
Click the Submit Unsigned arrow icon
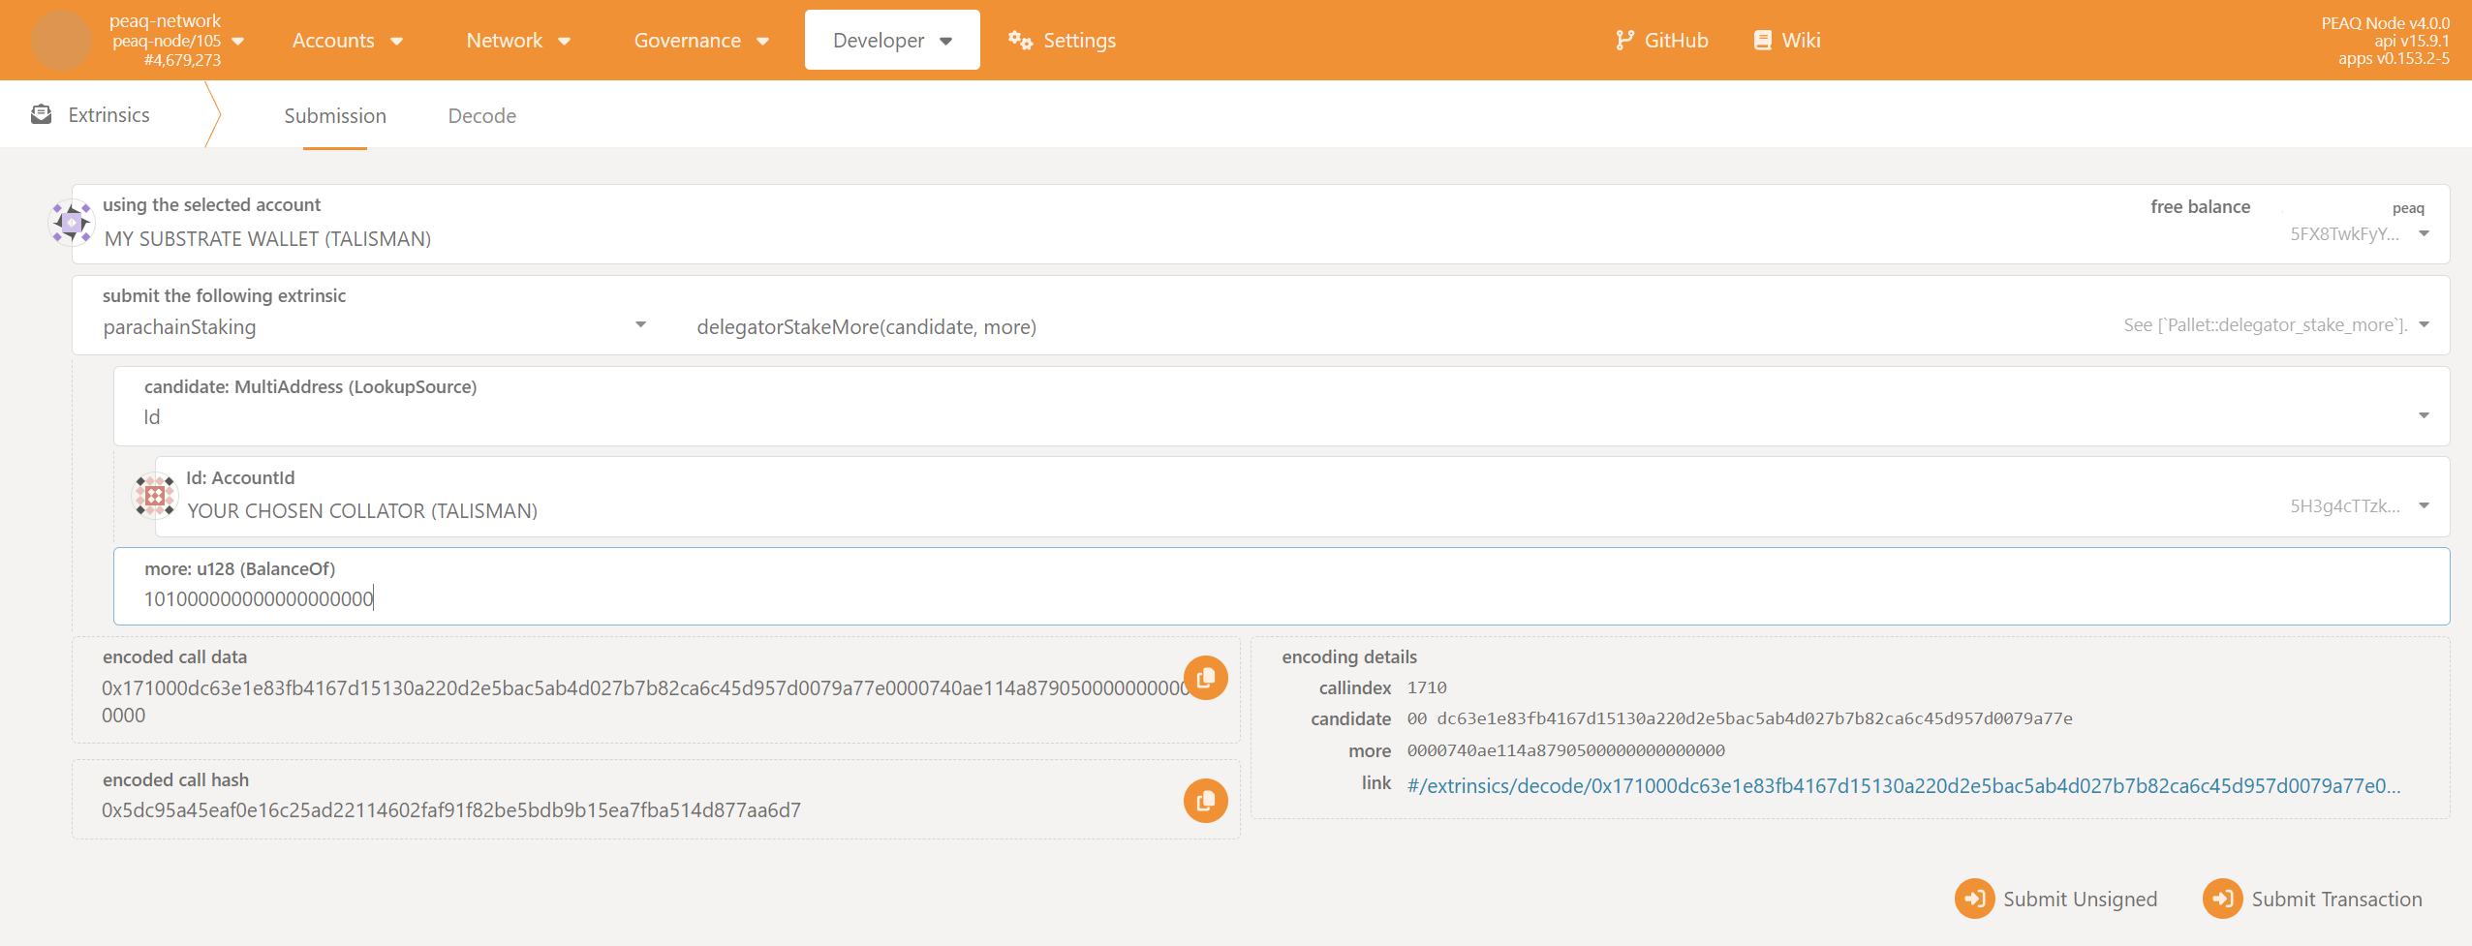pyautogui.click(x=1976, y=899)
